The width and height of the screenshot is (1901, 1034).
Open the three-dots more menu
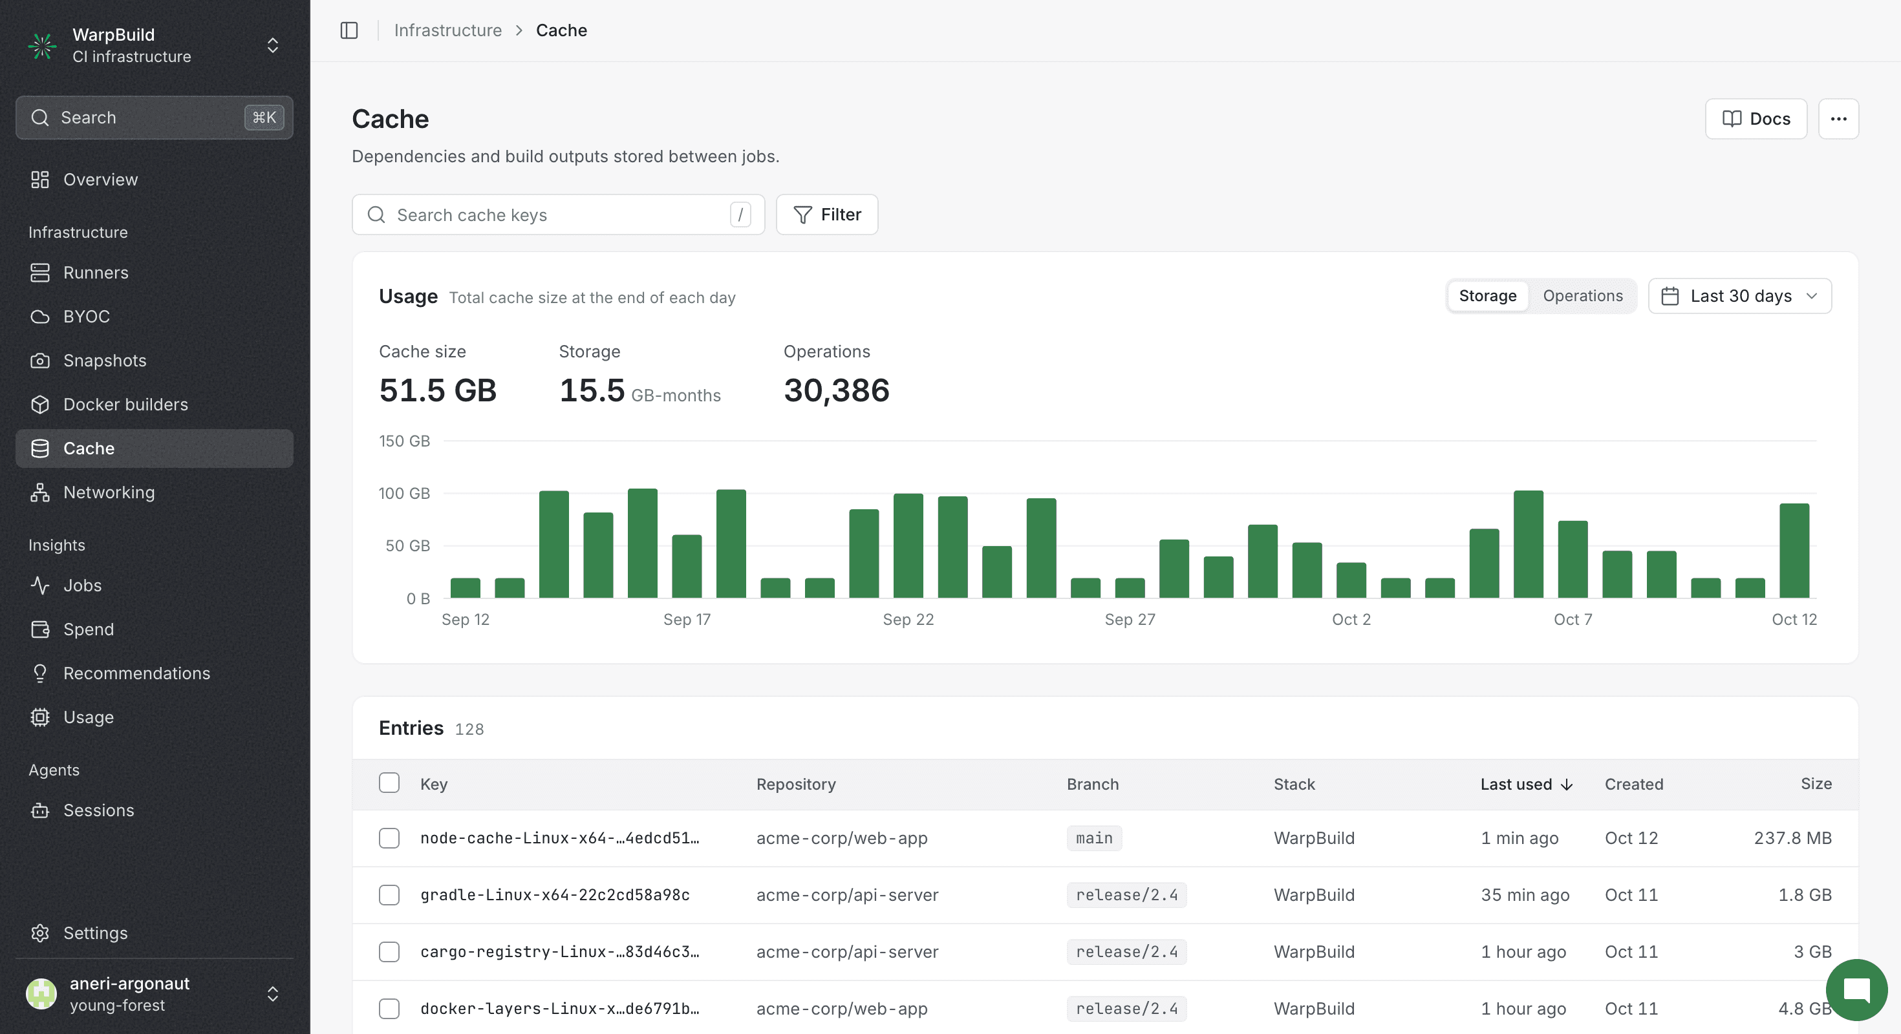(1838, 119)
